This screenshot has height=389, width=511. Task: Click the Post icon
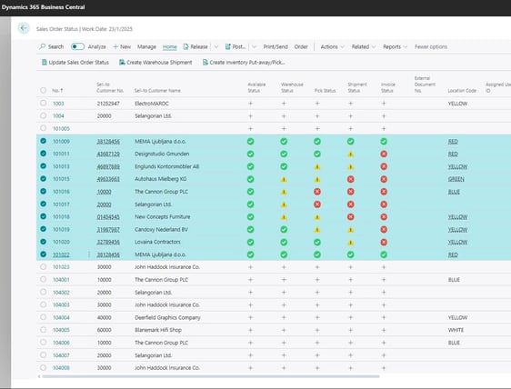(x=228, y=46)
